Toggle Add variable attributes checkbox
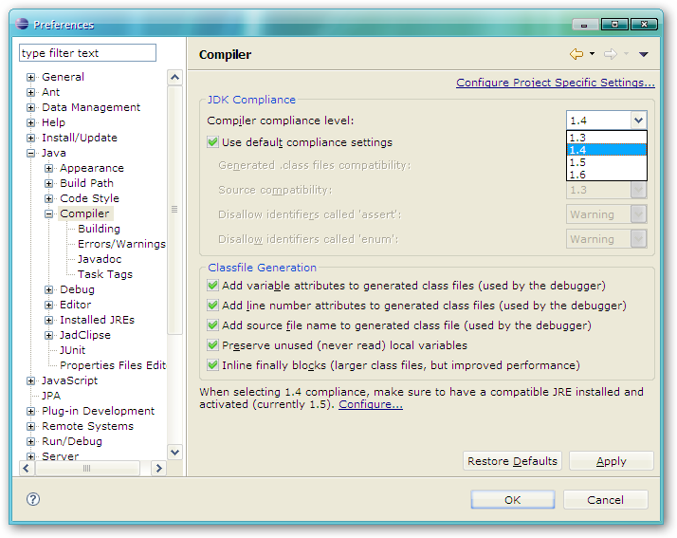This screenshot has height=538, width=677. pyautogui.click(x=212, y=286)
